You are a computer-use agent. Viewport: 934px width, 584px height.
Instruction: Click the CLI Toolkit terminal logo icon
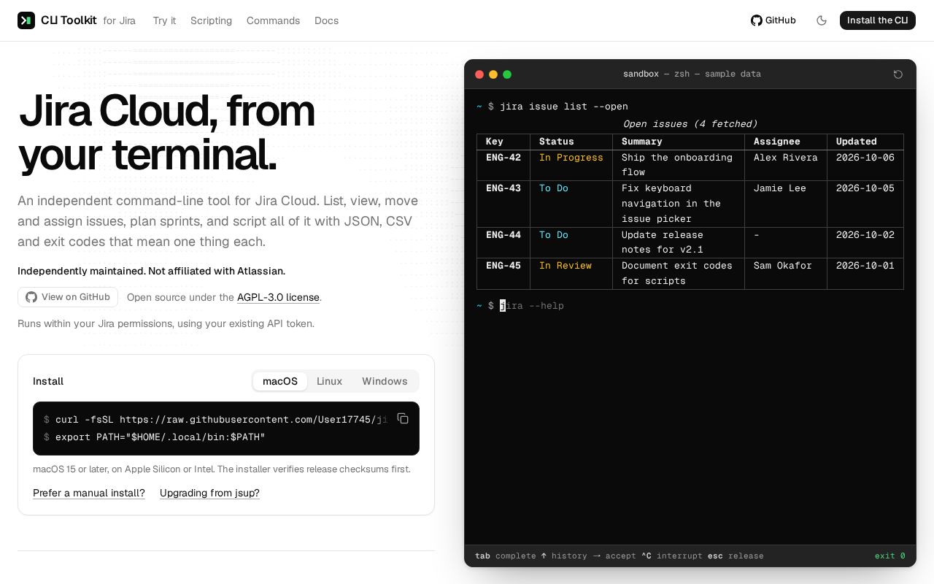(26, 20)
